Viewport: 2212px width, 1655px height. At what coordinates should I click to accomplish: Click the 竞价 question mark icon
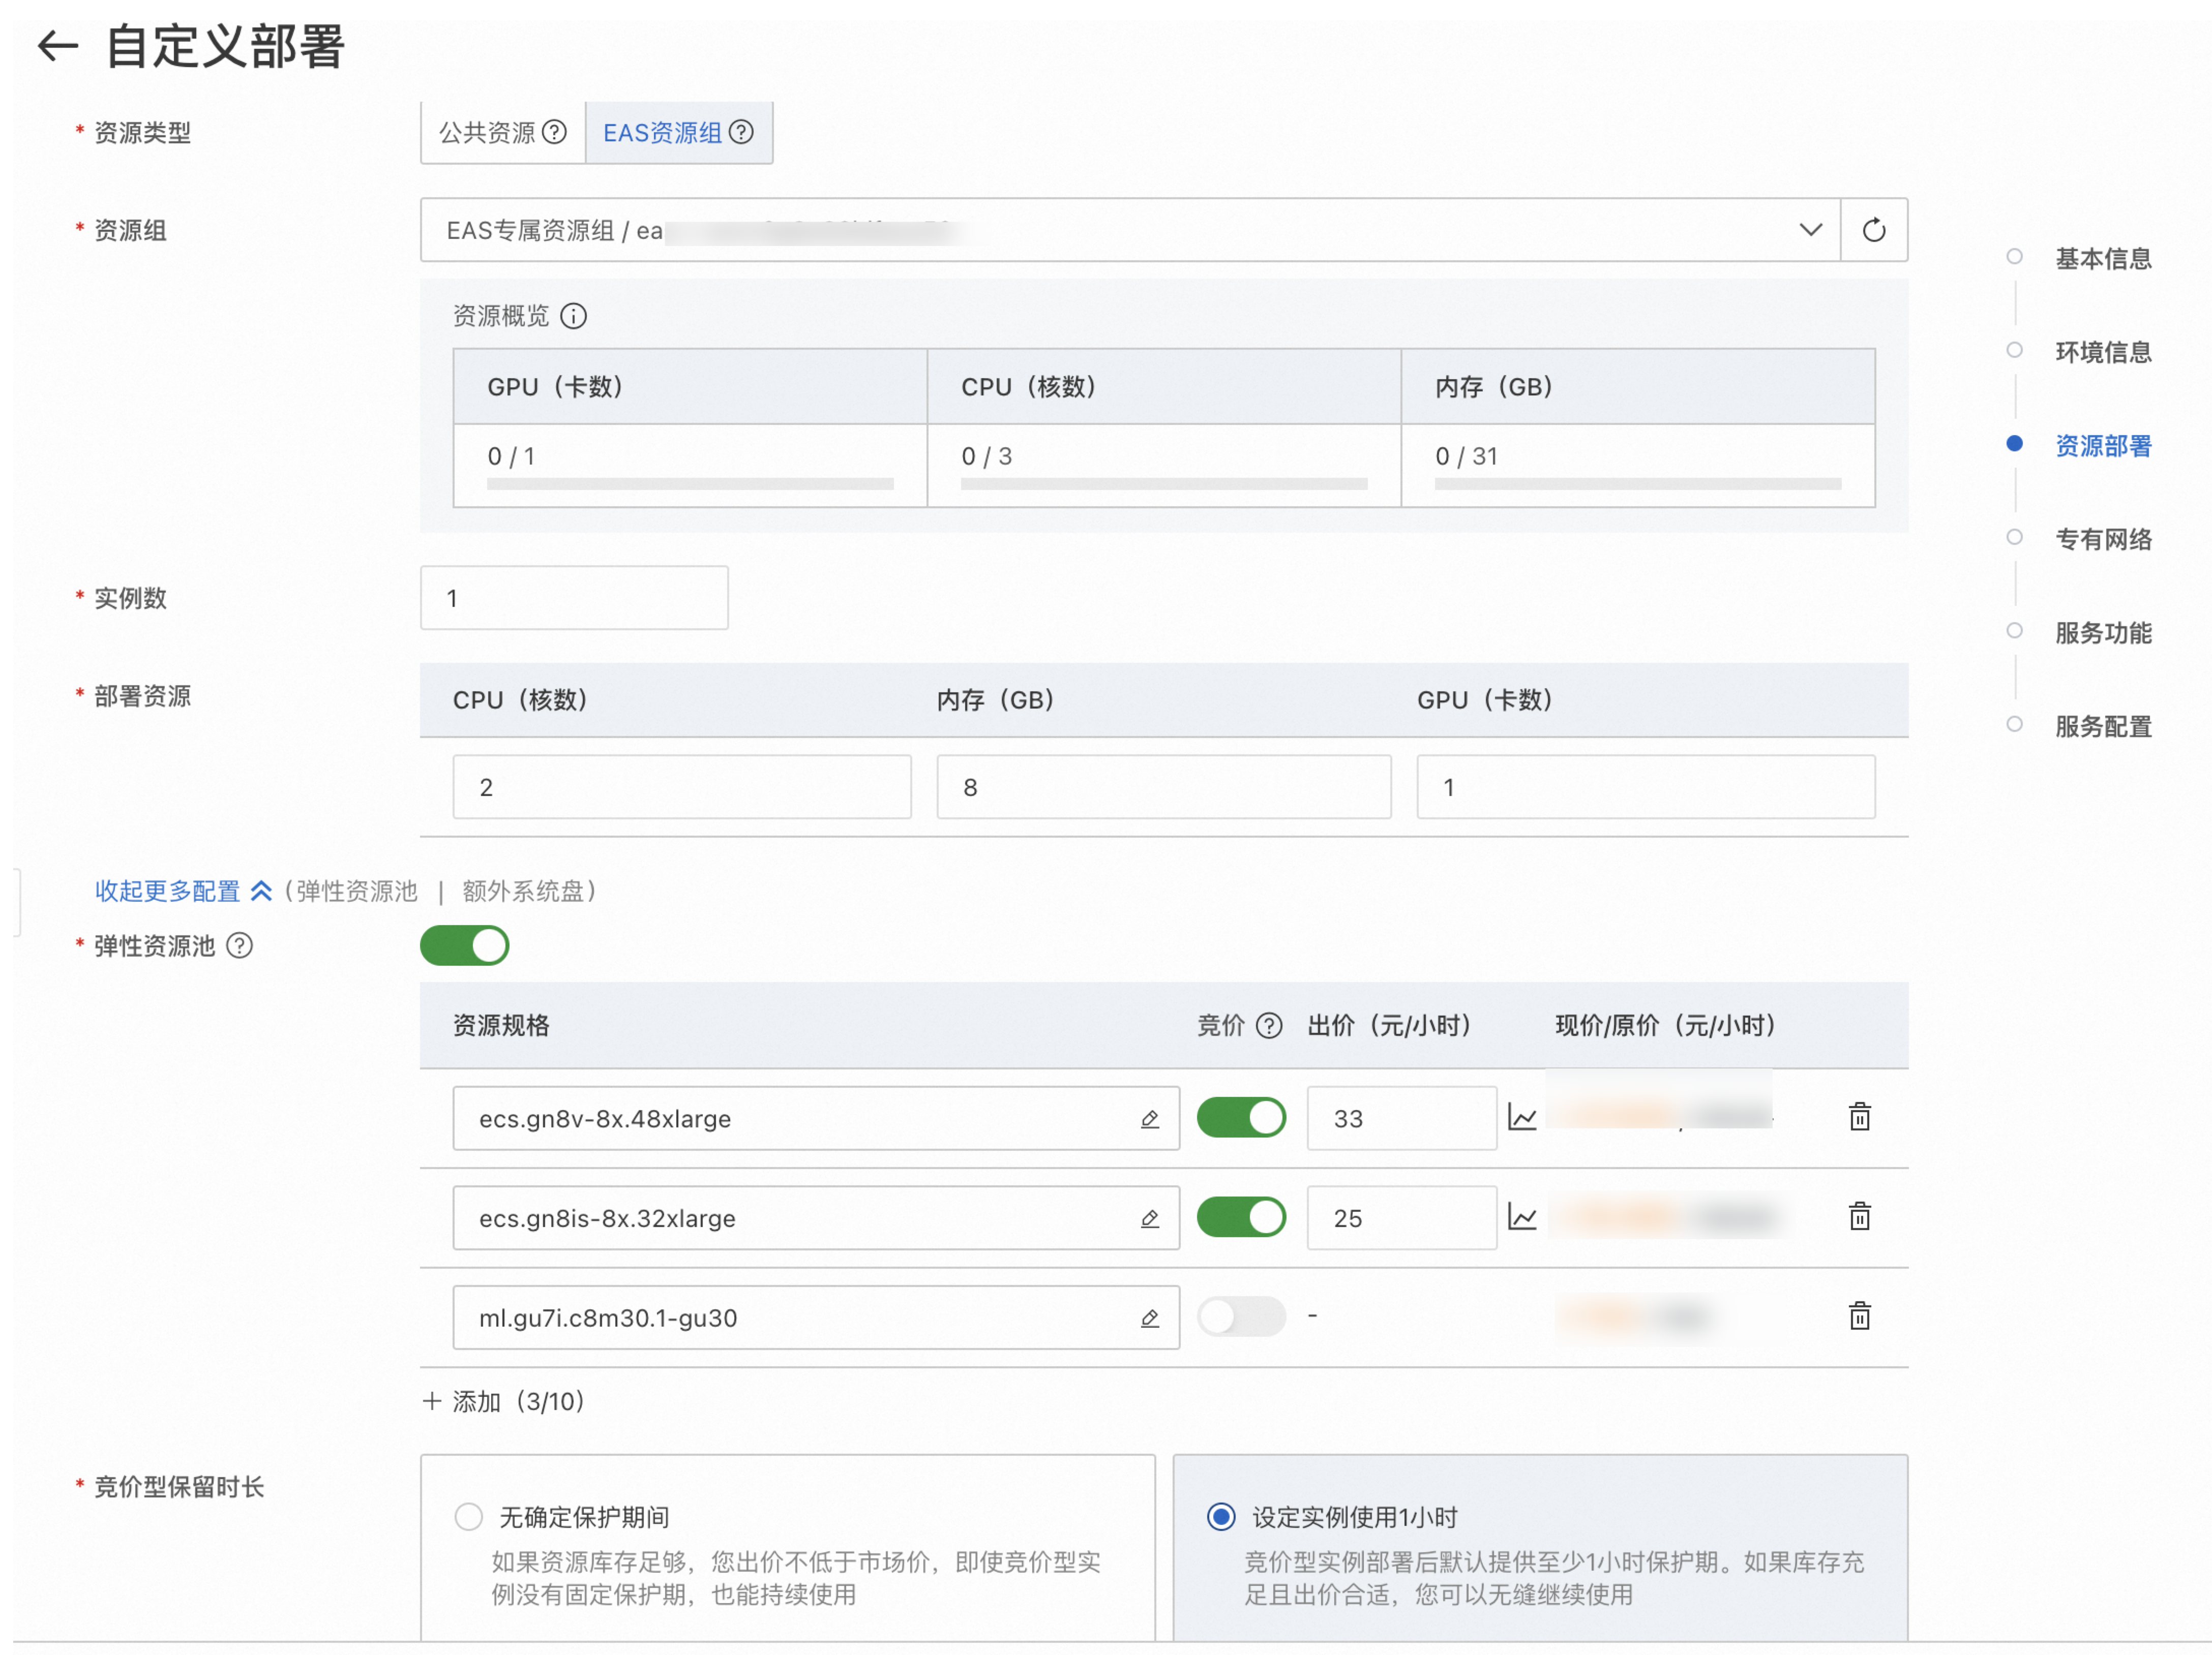[x=1269, y=1025]
